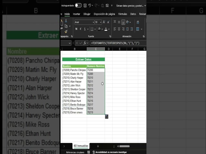Open Alineación group dialog launcher
The height and width of the screenshot is (154, 206).
(144, 36)
